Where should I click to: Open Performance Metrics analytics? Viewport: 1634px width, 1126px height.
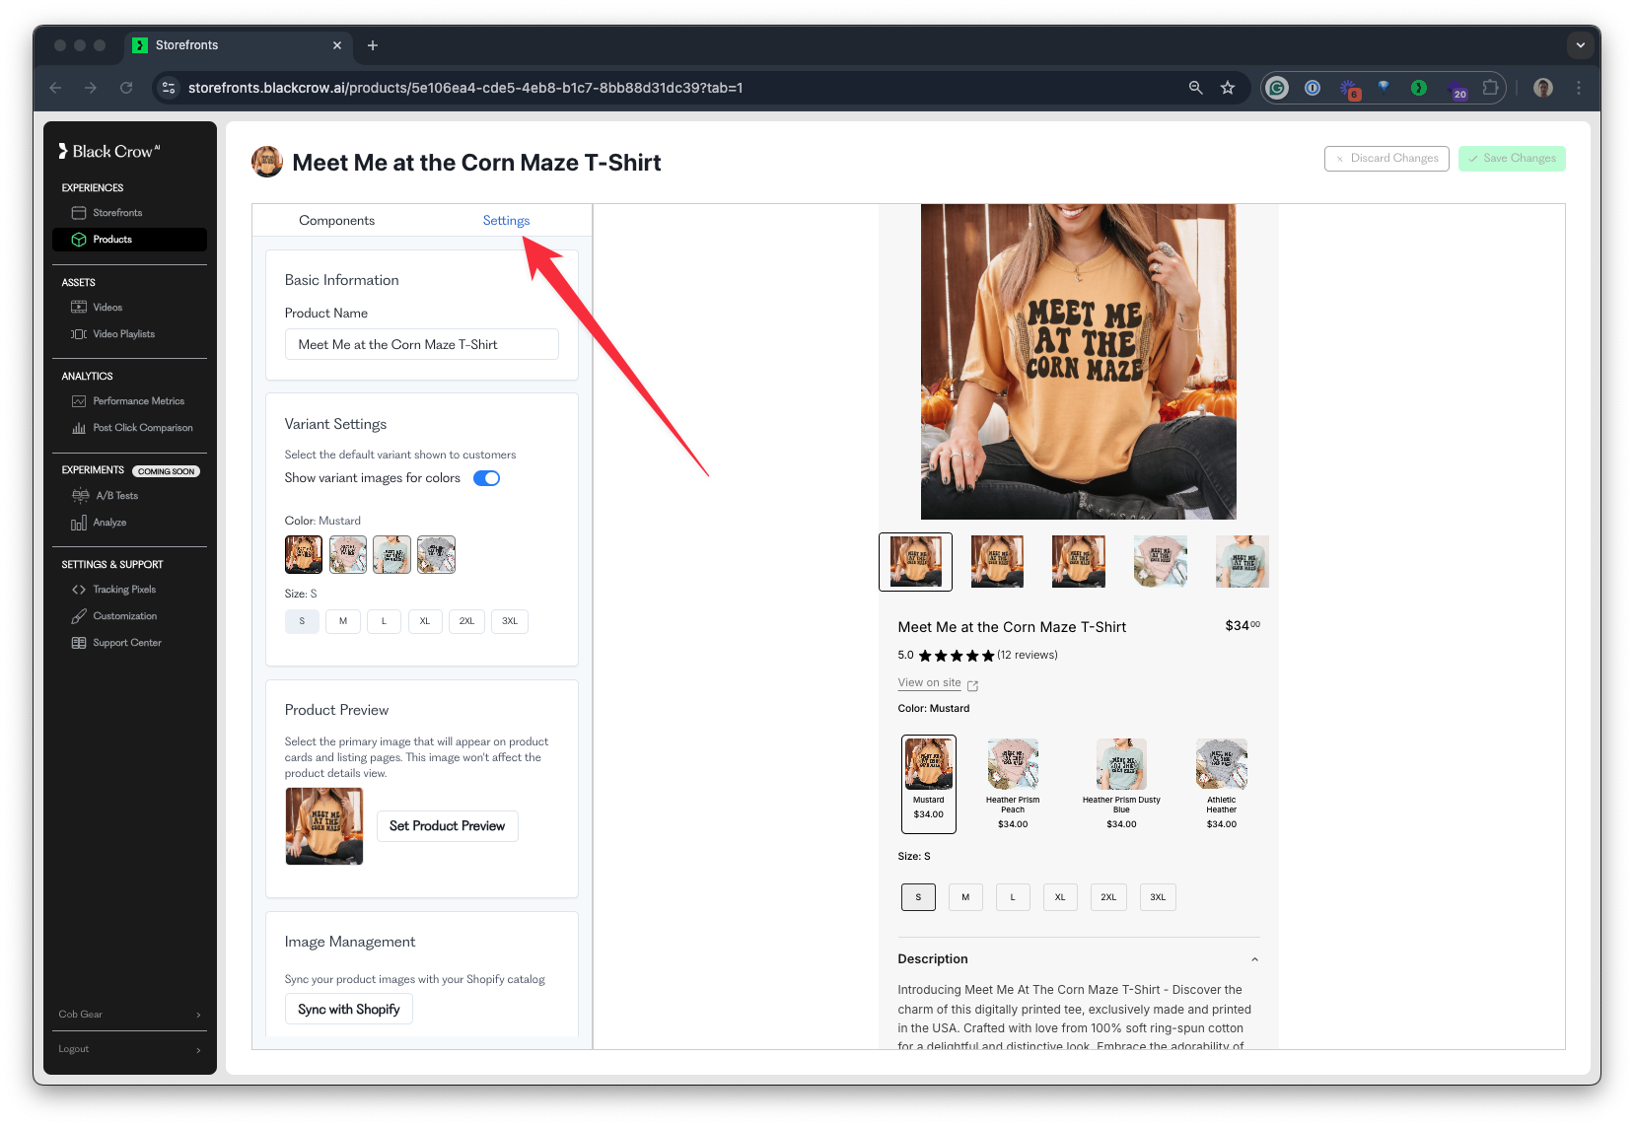(138, 401)
